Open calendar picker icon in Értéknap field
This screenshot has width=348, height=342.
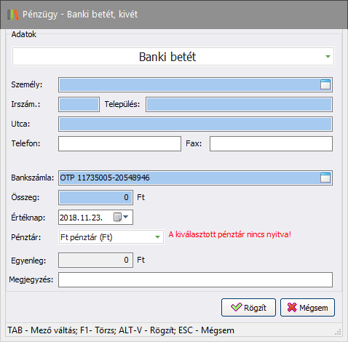pos(117,217)
